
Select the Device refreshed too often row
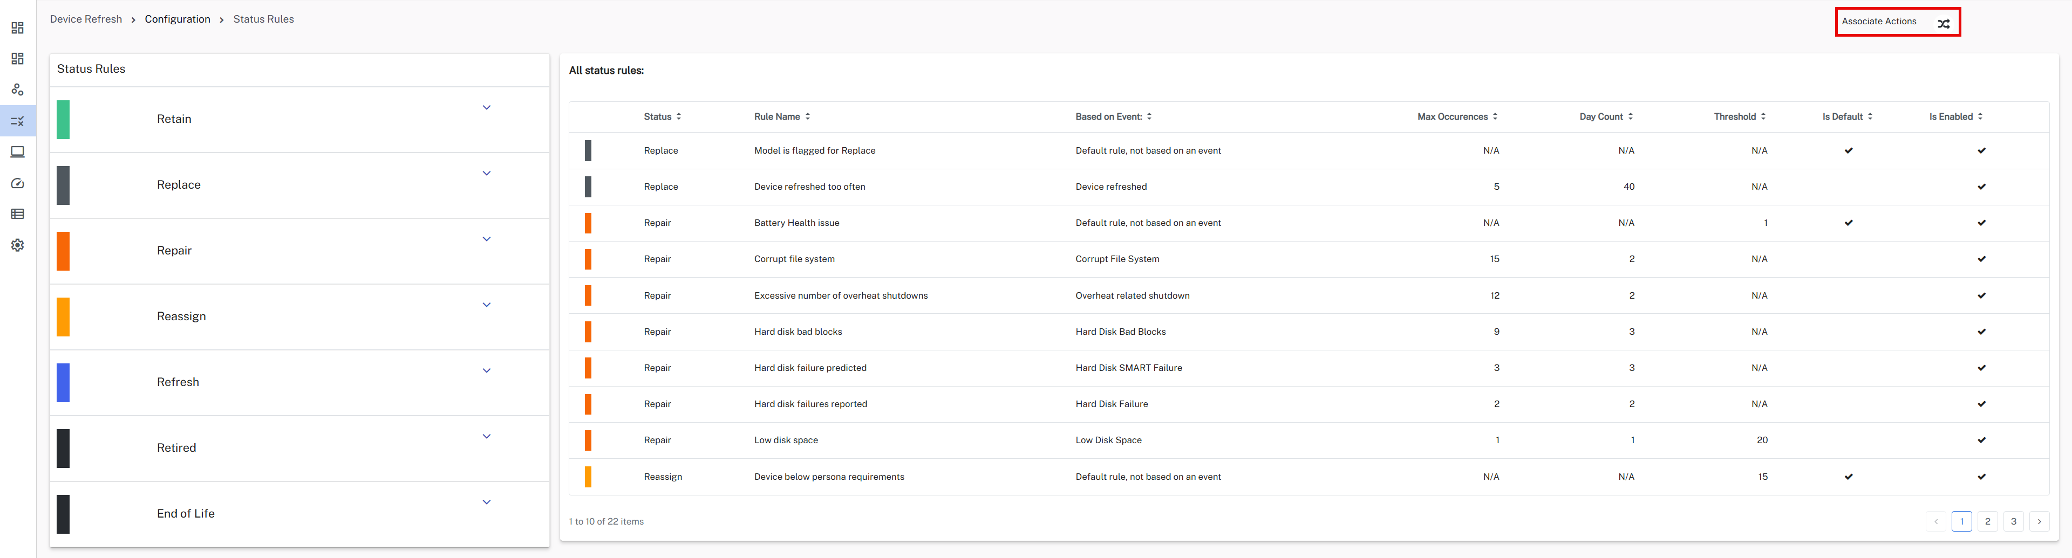coord(809,187)
